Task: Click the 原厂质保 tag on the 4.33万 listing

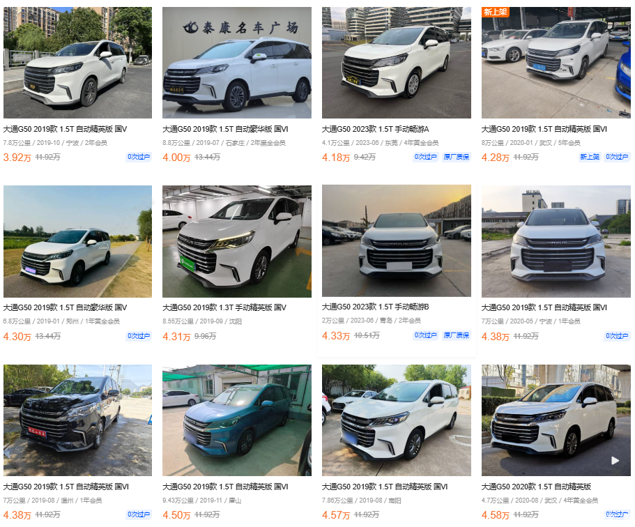Action: click(456, 335)
